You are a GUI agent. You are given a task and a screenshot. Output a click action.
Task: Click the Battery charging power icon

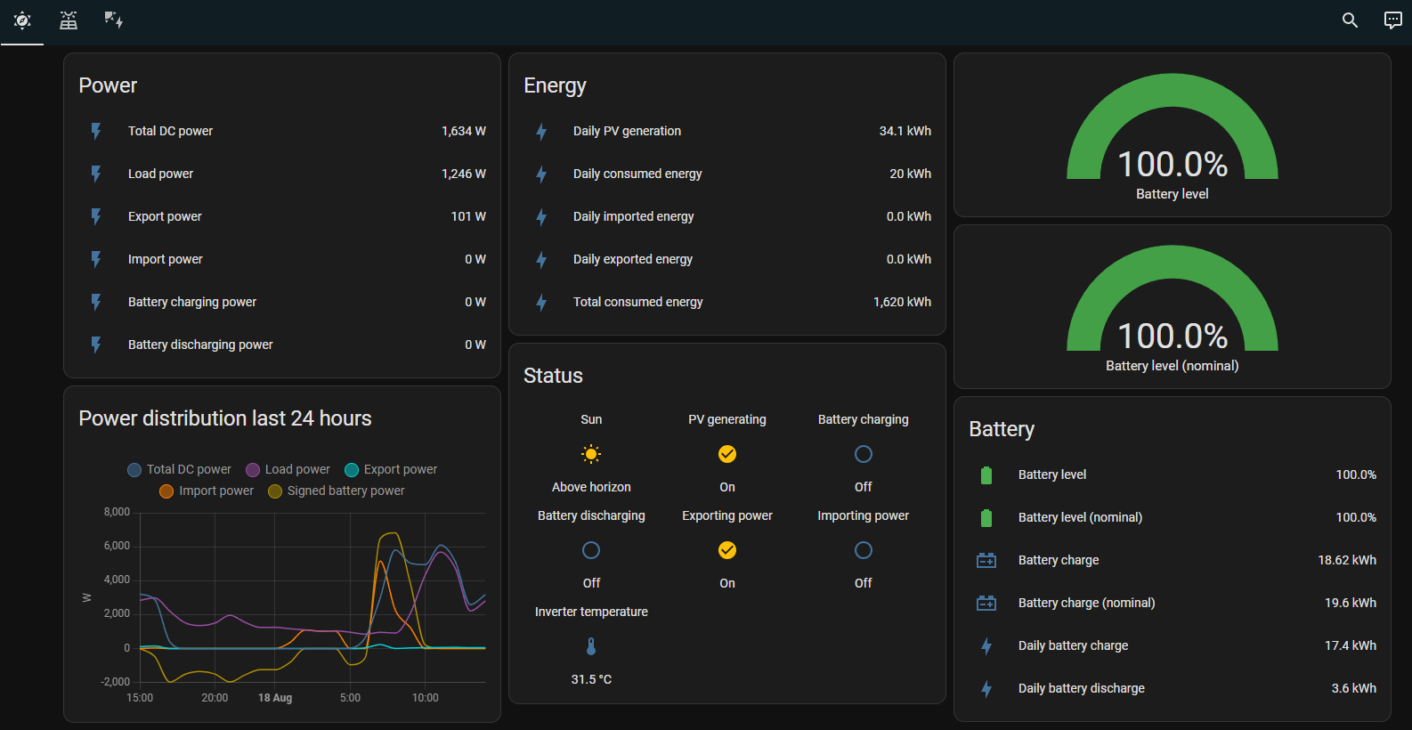coord(96,302)
